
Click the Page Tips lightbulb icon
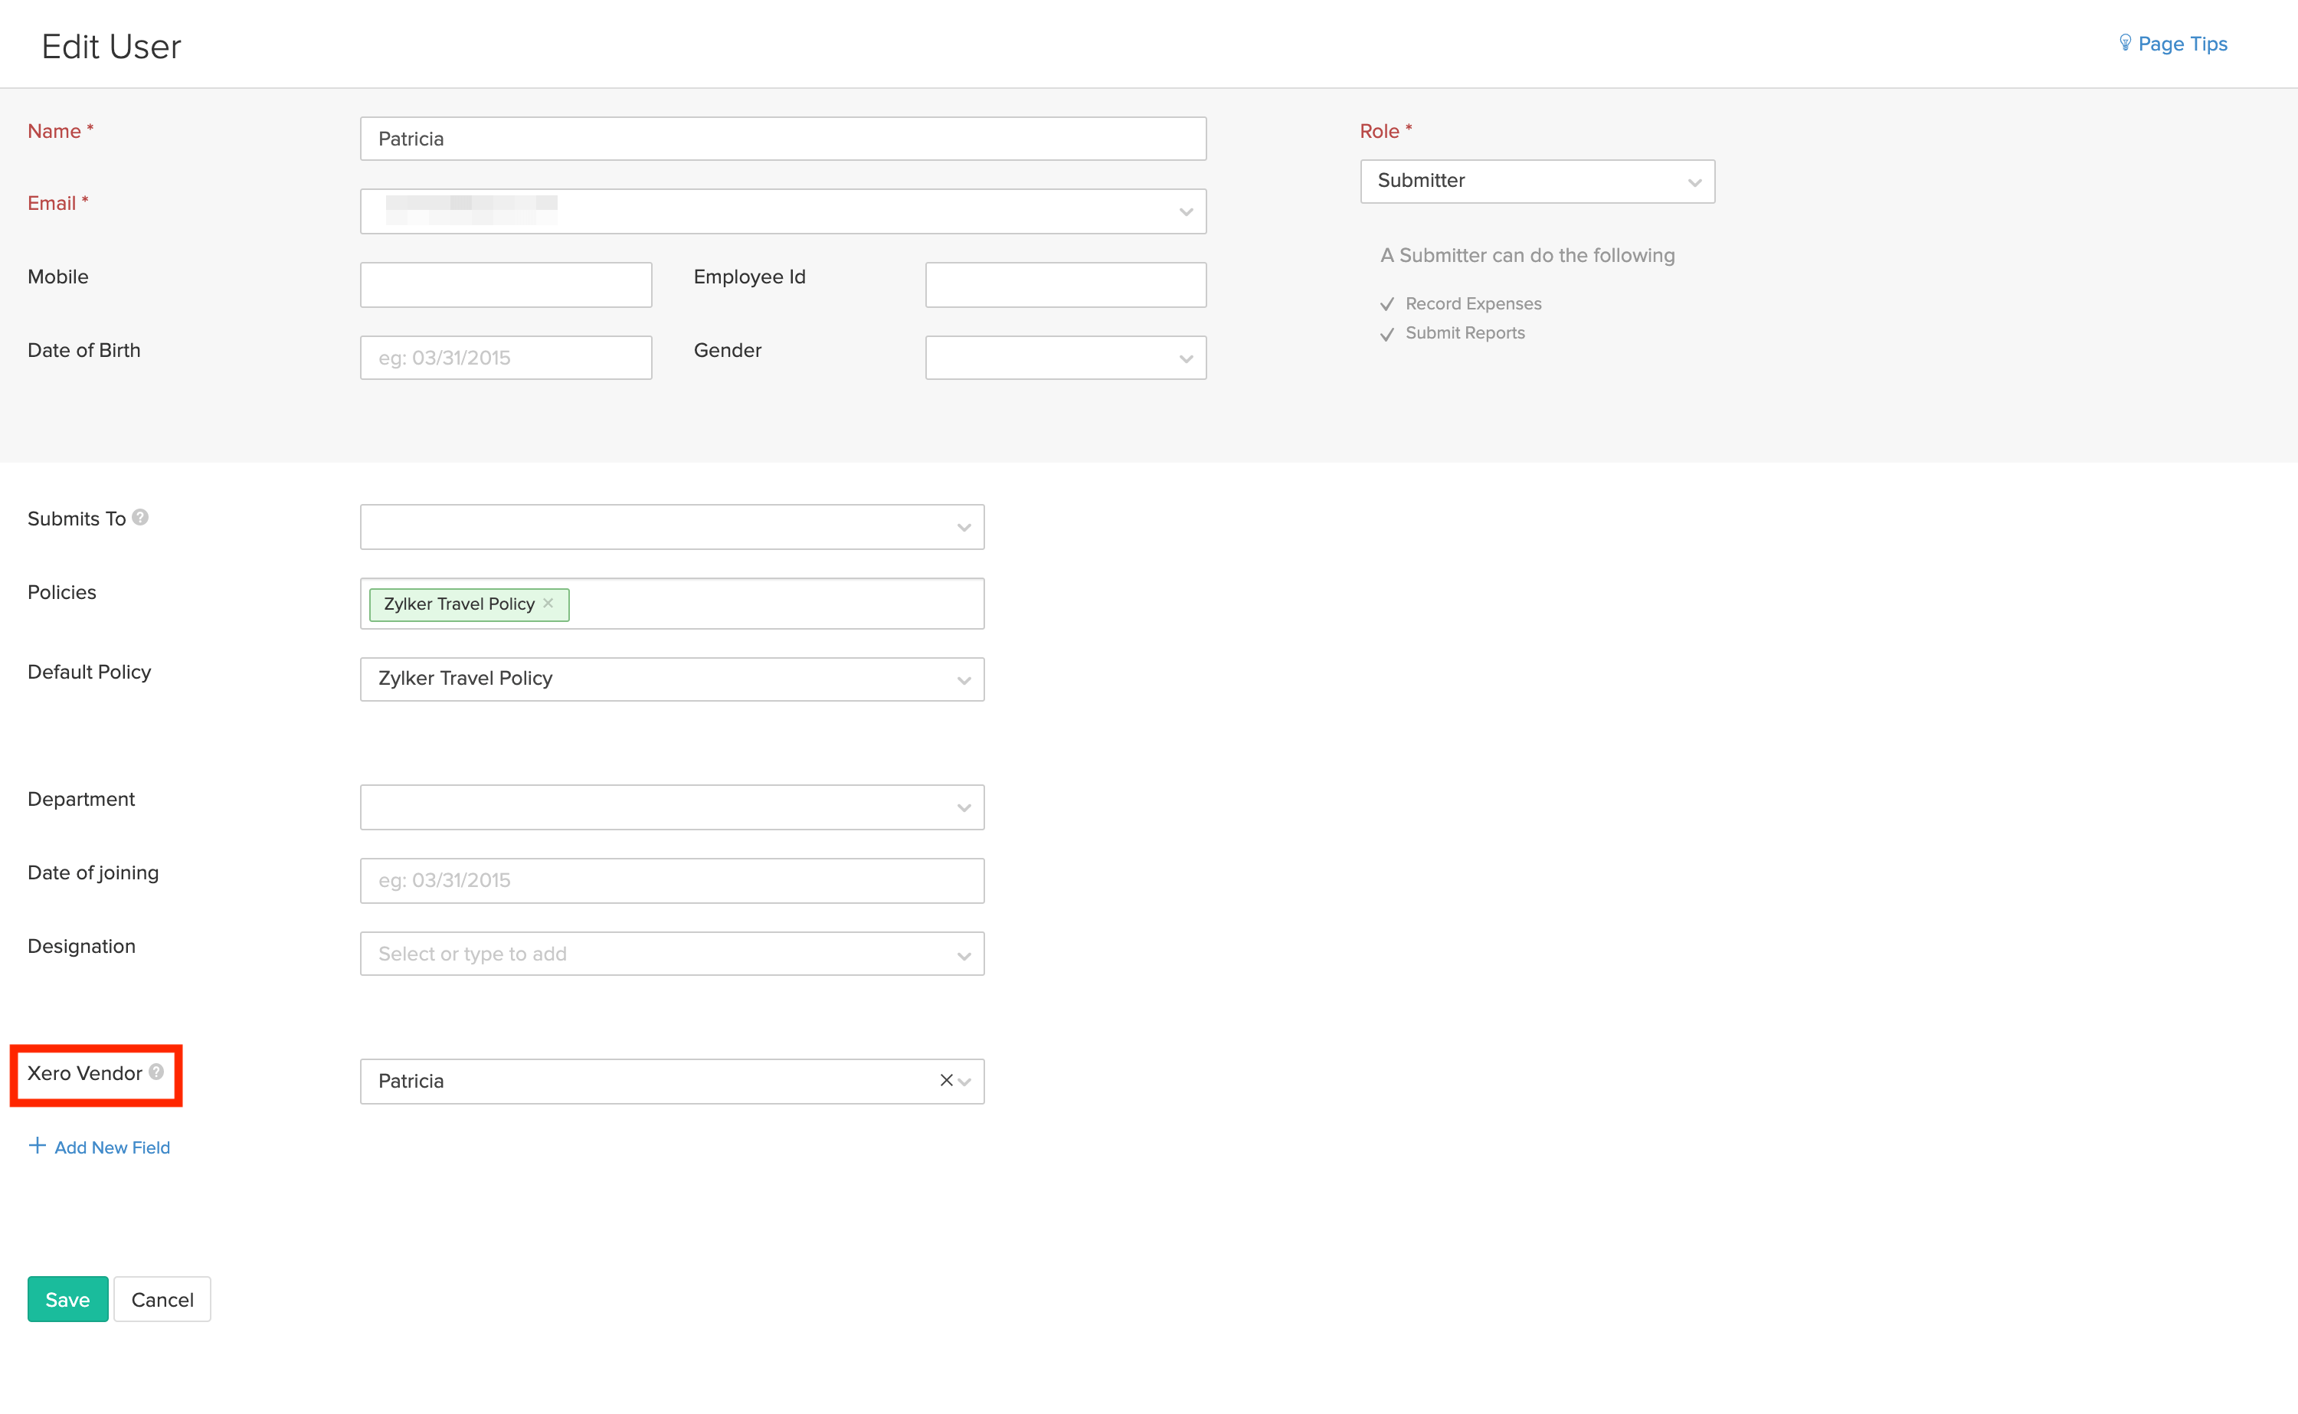2124,43
